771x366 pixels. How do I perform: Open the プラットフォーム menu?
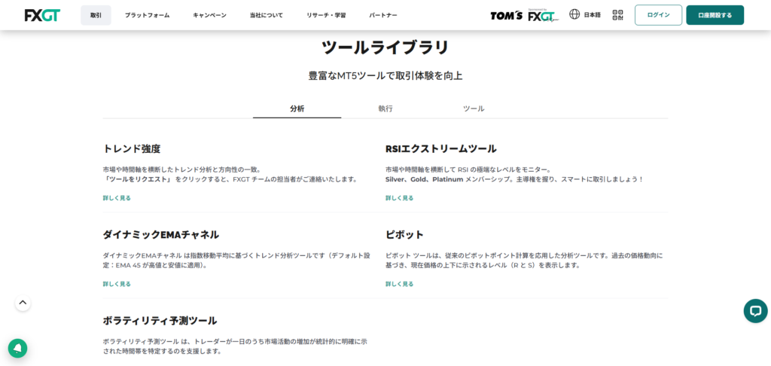click(x=147, y=15)
